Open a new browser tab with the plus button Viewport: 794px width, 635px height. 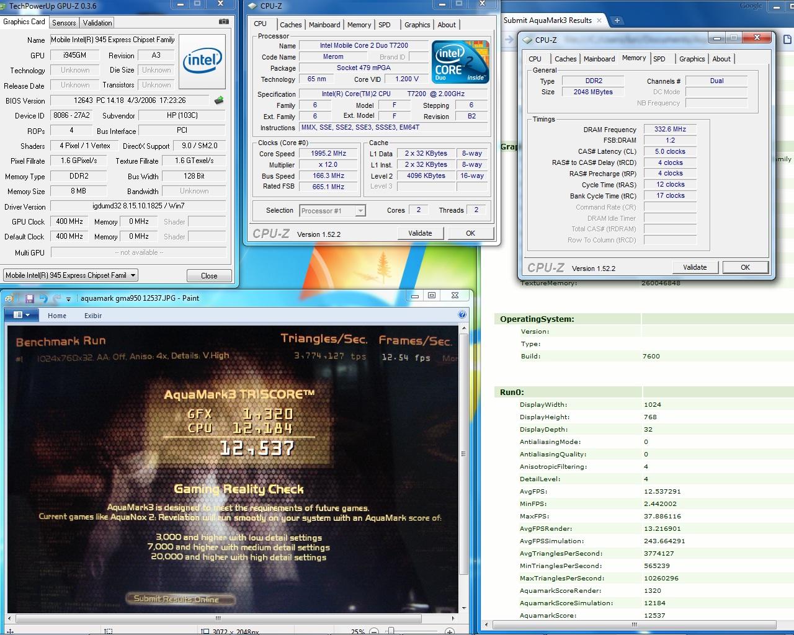[617, 20]
